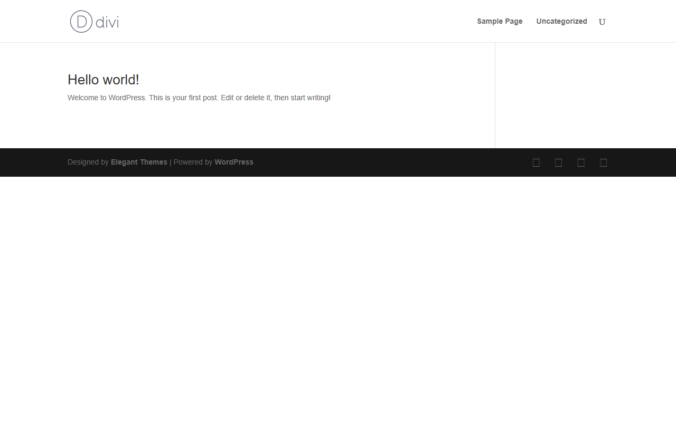Click the third footer social icon

(x=581, y=163)
